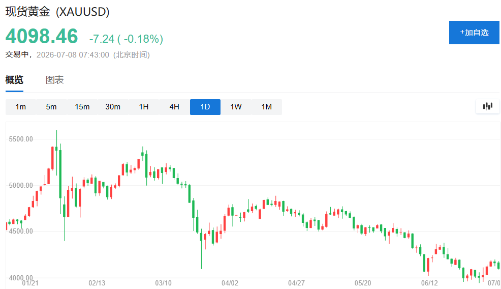Select the 1H interval button
Image resolution: width=501 pixels, height=289 pixels.
pyautogui.click(x=143, y=107)
